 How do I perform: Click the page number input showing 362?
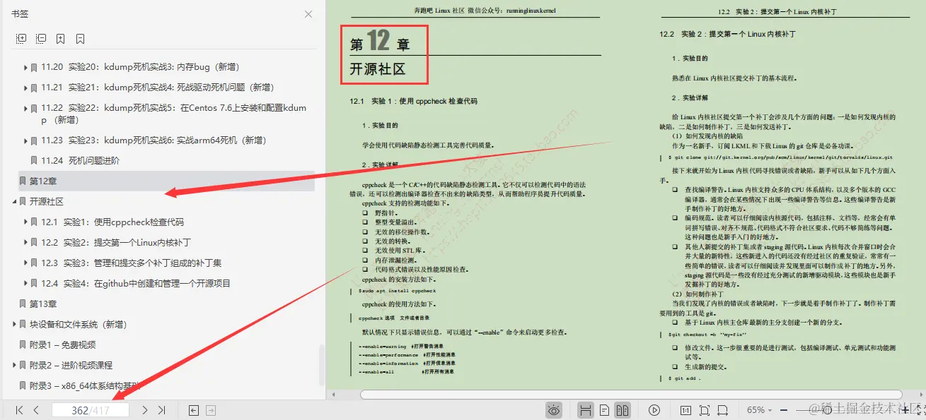[90, 409]
